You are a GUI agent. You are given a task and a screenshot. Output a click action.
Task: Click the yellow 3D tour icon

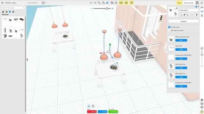[x=132, y=3]
